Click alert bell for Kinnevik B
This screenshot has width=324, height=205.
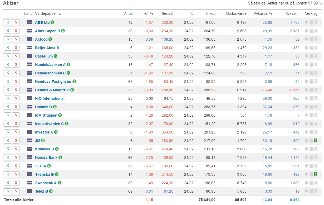306,149
